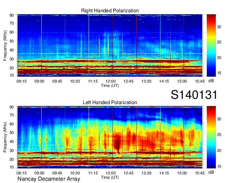Image resolution: width=225 pixels, height=183 pixels.
Task: Click 30 MHz frequency tick on Left Handed plot
Action: pyautogui.click(x=12, y=151)
